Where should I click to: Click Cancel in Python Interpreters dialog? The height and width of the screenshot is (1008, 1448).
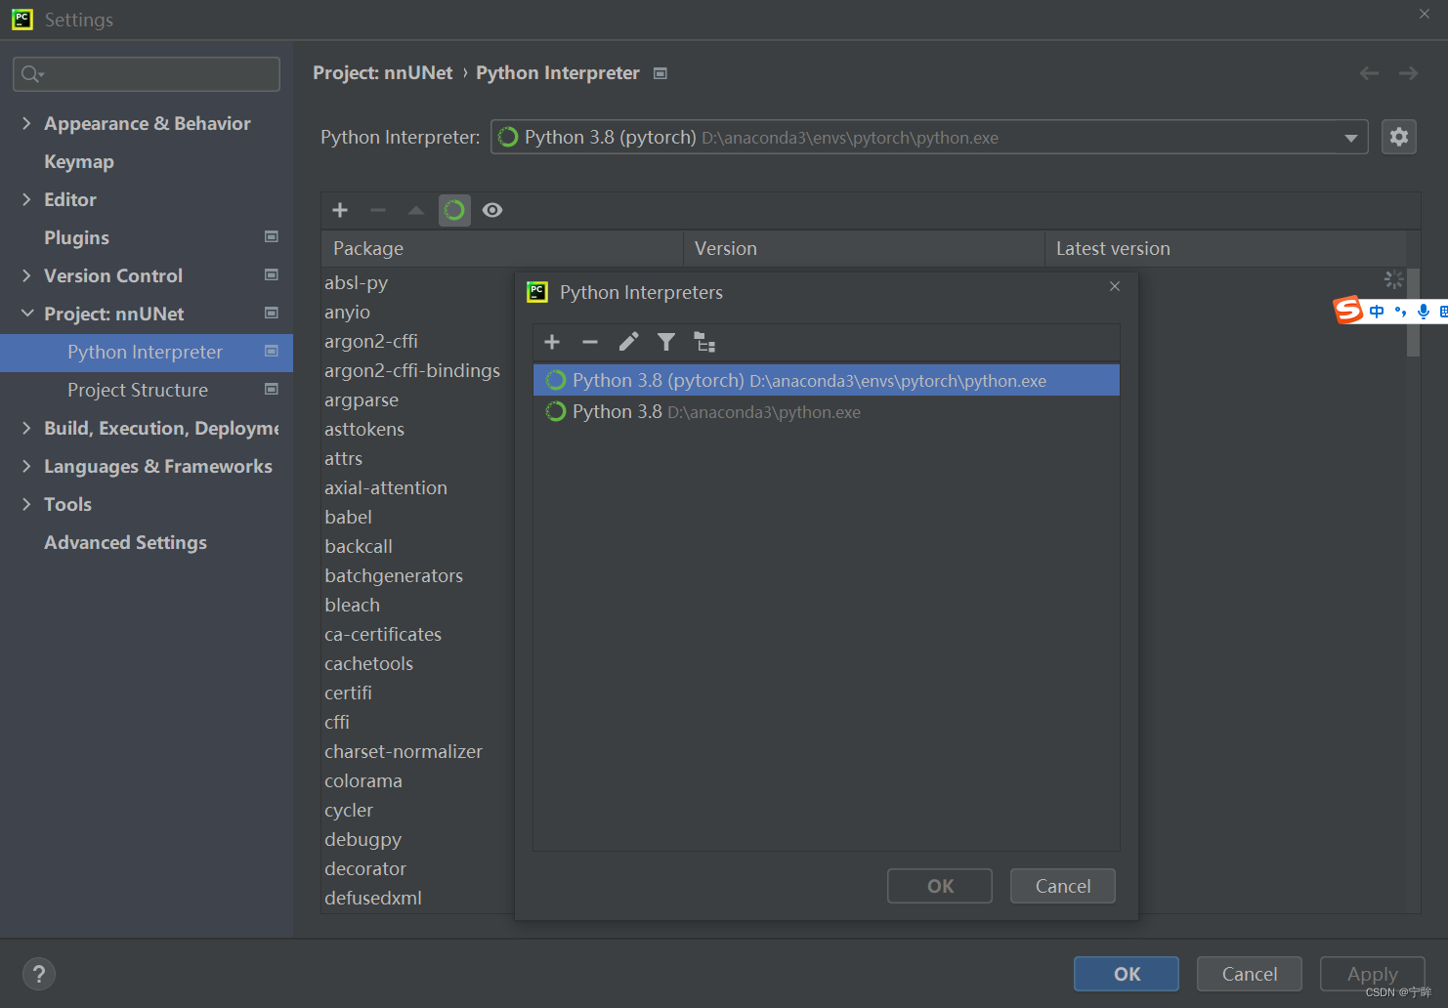1063,886
